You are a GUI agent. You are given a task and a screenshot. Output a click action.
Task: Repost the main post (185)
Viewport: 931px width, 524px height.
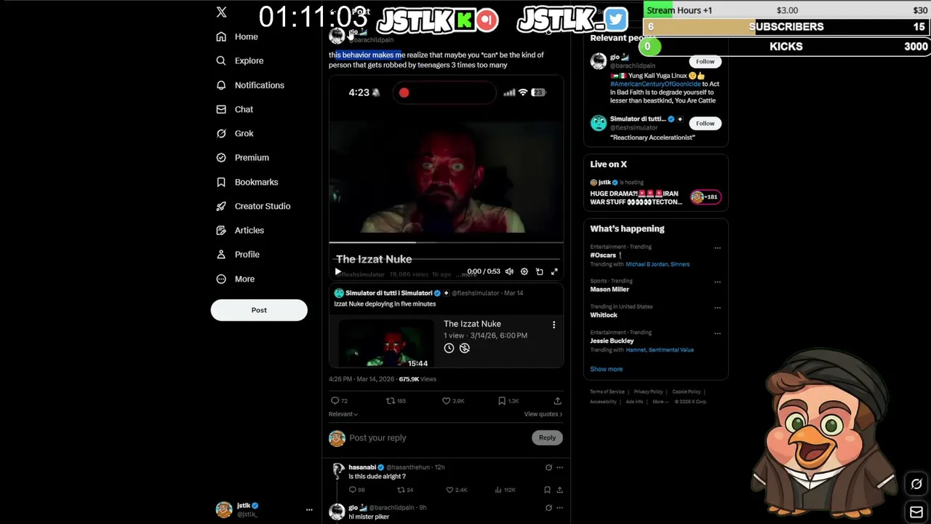(396, 400)
